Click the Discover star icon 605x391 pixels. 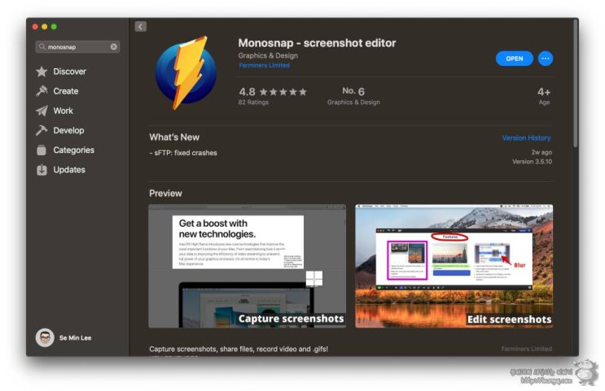tap(42, 72)
